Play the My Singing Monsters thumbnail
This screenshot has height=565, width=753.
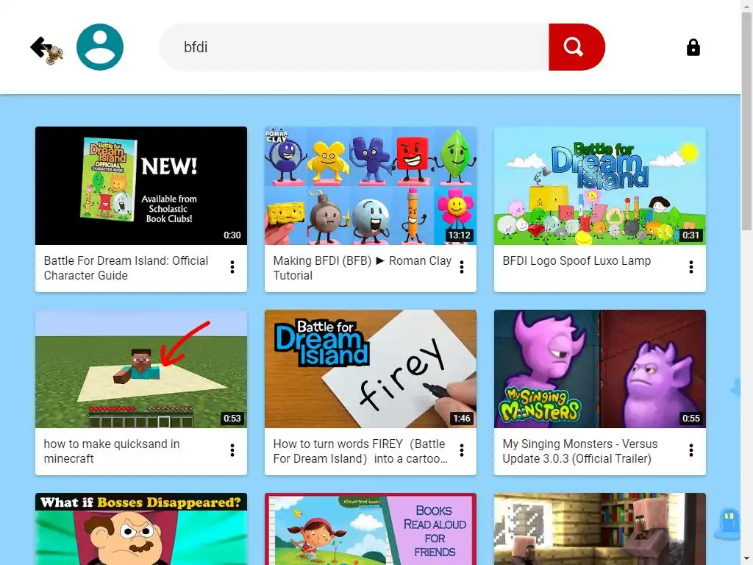pyautogui.click(x=600, y=369)
